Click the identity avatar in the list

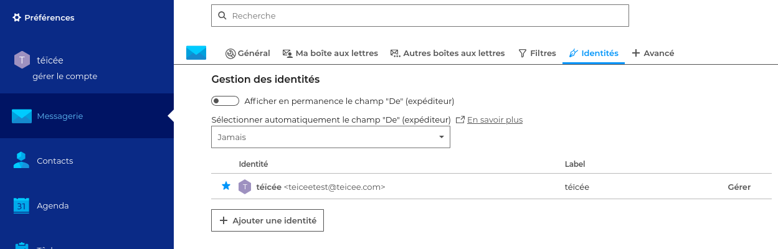(245, 187)
